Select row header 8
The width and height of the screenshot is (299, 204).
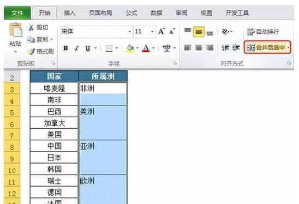point(12,146)
